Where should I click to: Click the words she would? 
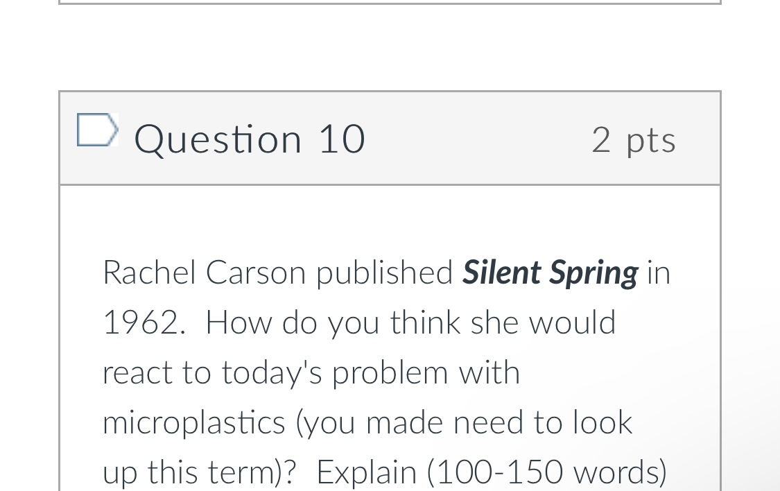543,322
